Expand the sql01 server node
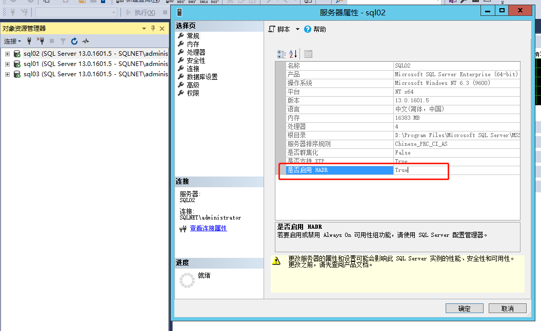The width and height of the screenshot is (541, 331). click(7, 64)
